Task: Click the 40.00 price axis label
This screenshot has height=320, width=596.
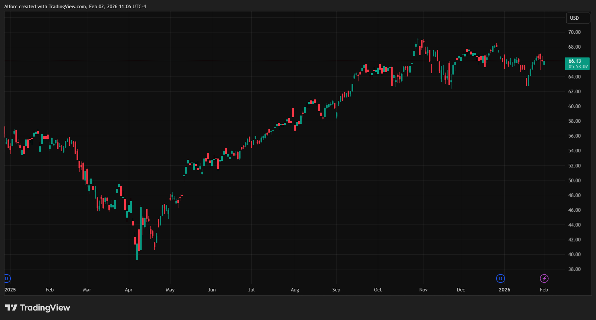Action: point(574,254)
